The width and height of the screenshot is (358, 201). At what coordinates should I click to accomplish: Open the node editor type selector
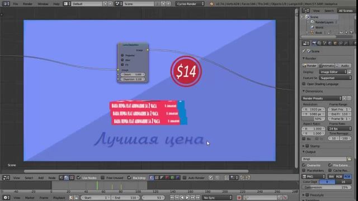pos(6,178)
